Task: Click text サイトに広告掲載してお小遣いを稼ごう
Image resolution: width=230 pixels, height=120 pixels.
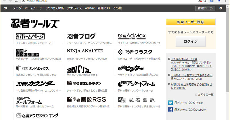Action: [139, 43]
